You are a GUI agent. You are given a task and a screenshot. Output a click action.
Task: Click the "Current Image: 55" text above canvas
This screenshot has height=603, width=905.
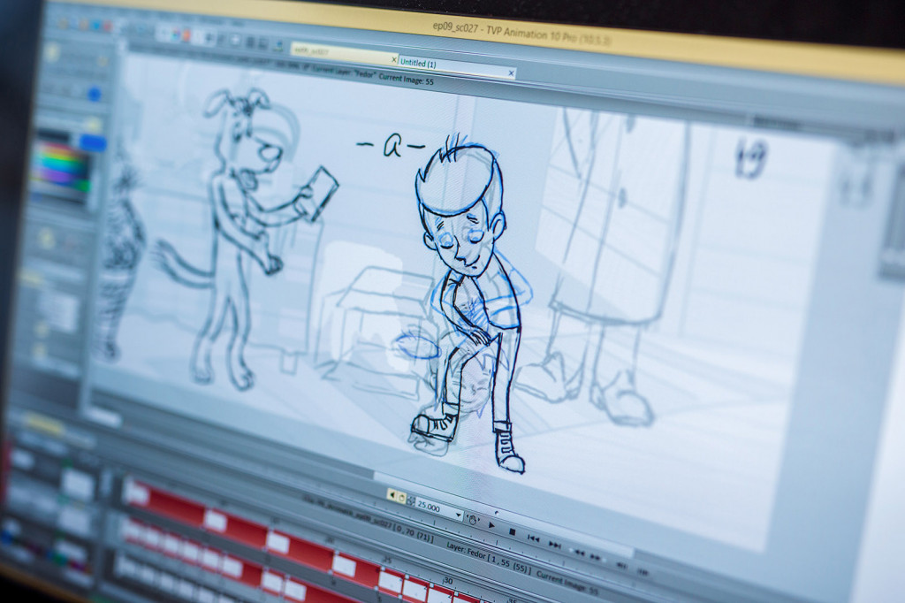click(x=407, y=79)
